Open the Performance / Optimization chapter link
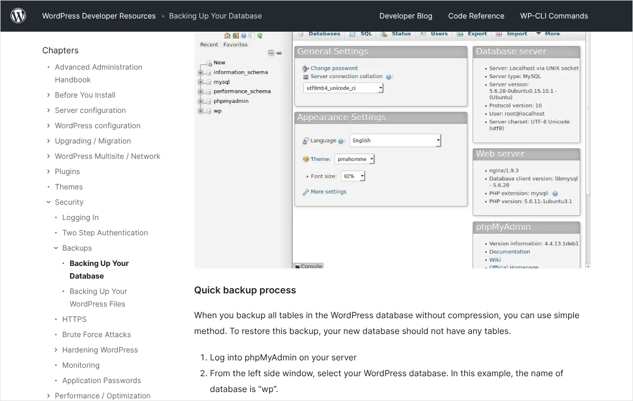The width and height of the screenshot is (633, 401). (102, 396)
